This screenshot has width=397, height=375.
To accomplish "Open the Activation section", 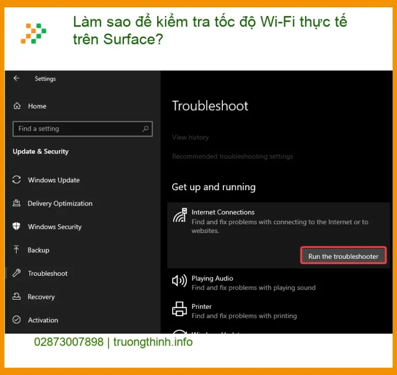I will coord(43,320).
